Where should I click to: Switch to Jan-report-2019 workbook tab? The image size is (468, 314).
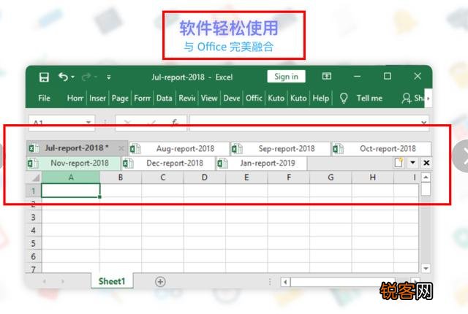(262, 164)
